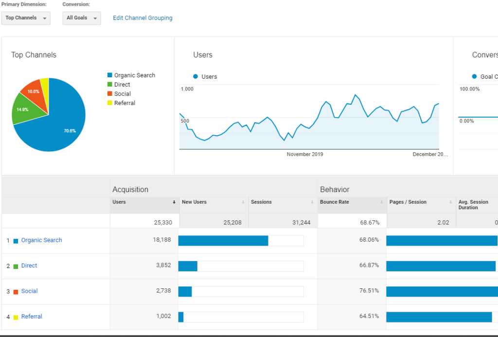Open the Organic Search channel link
Screen dimensions: 498x337
tap(41, 240)
